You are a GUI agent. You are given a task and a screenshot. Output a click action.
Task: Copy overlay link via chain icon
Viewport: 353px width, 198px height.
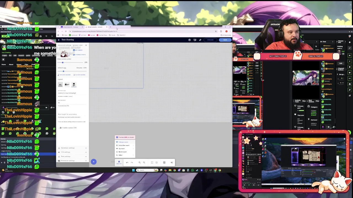(200, 40)
